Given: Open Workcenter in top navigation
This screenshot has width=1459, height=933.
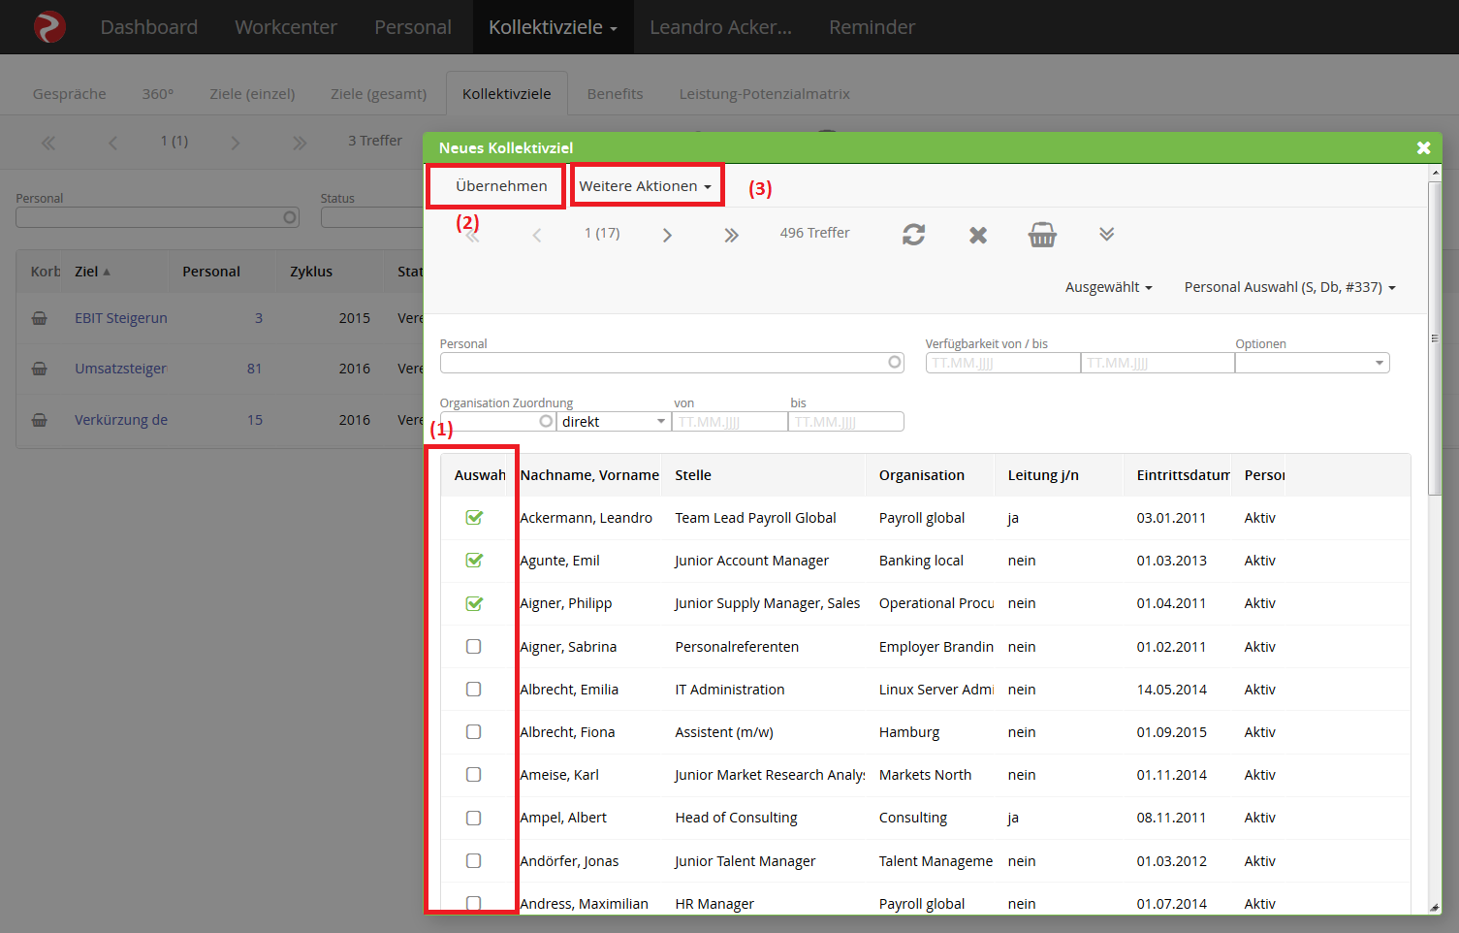Looking at the screenshot, I should pos(286,27).
